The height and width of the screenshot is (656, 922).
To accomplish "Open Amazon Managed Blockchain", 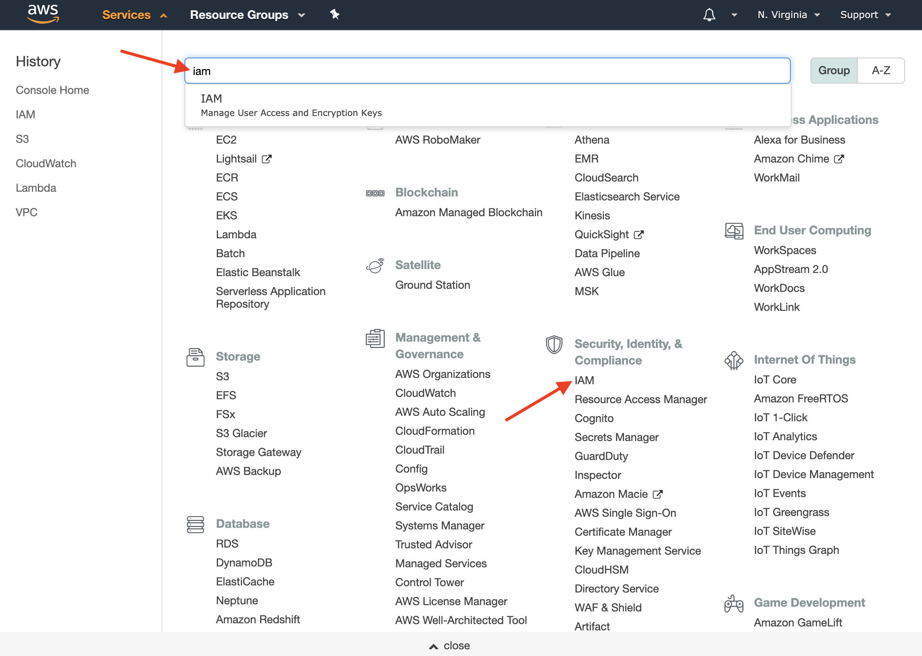I will click(x=469, y=213).
